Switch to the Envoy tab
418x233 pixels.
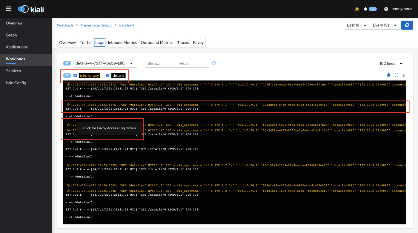[x=198, y=42]
